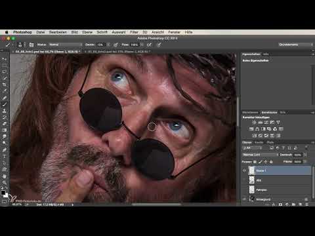Click the delete layer trash icon
The height and width of the screenshot is (236, 315).
click(x=306, y=205)
